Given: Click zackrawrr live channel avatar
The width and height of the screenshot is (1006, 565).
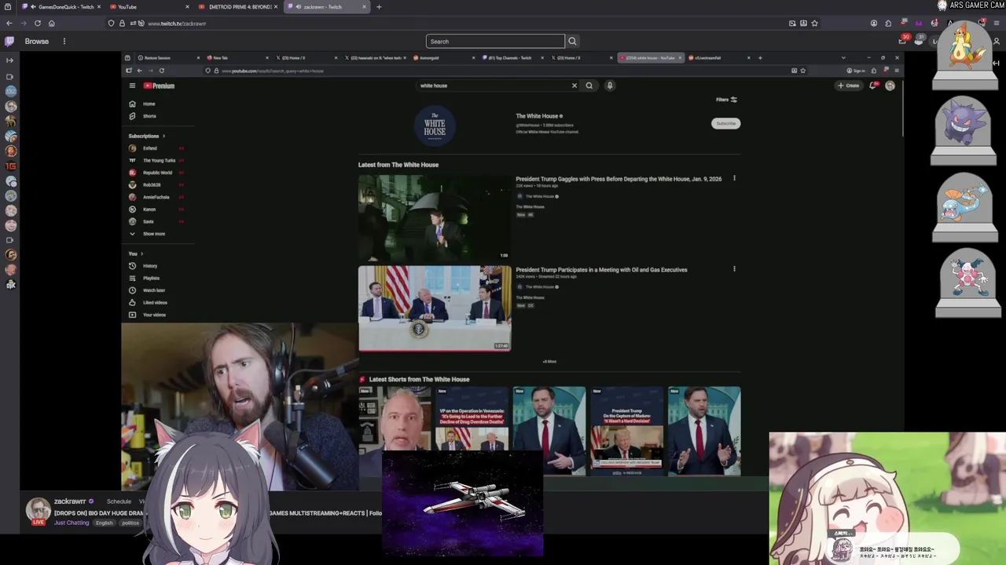Looking at the screenshot, I should [x=38, y=510].
